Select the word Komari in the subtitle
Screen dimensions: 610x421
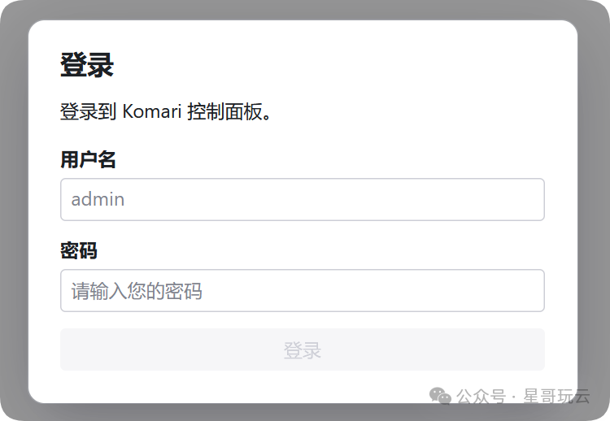(x=152, y=111)
